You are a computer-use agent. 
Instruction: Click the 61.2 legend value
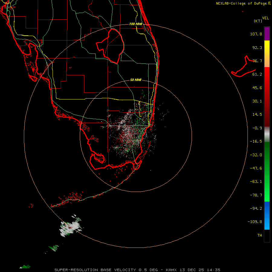pyautogui.click(x=257, y=74)
